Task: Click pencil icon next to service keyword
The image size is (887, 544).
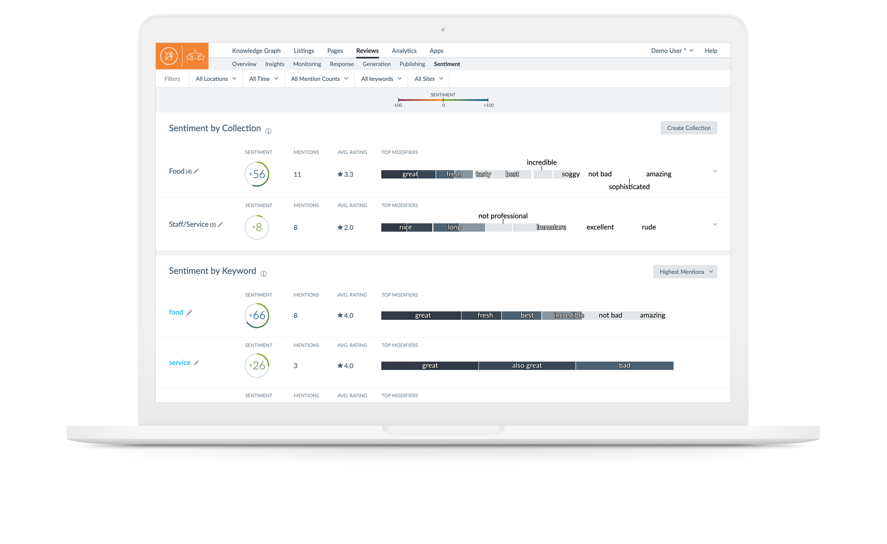Action: coord(196,363)
